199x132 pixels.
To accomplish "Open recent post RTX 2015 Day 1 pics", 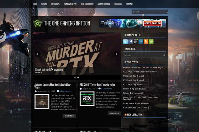I will point(133,84).
